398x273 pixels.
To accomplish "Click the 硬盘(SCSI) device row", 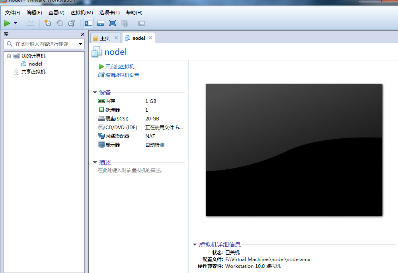I will pos(141,119).
